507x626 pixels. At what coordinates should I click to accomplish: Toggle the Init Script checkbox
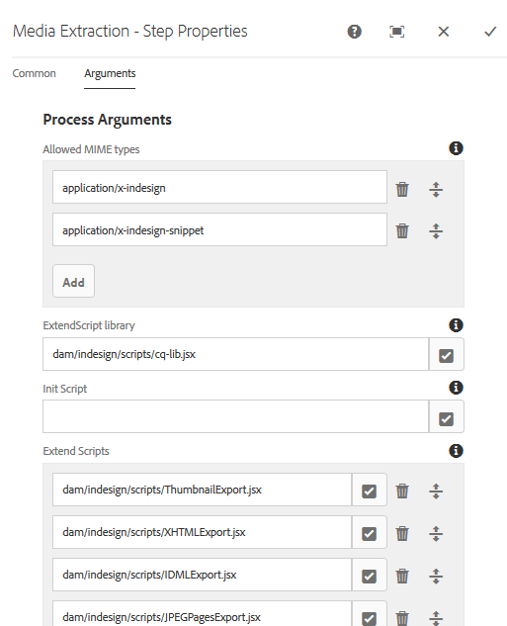(x=446, y=418)
